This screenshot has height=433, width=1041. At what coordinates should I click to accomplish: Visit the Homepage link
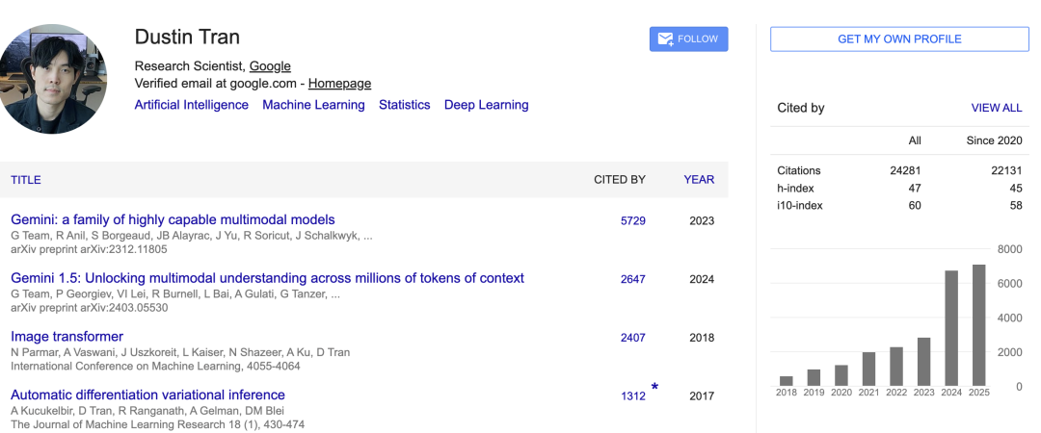(x=339, y=84)
